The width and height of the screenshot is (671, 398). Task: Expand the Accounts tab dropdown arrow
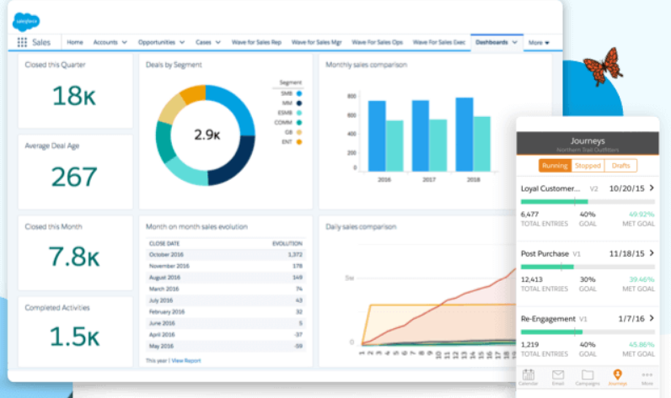coord(124,41)
